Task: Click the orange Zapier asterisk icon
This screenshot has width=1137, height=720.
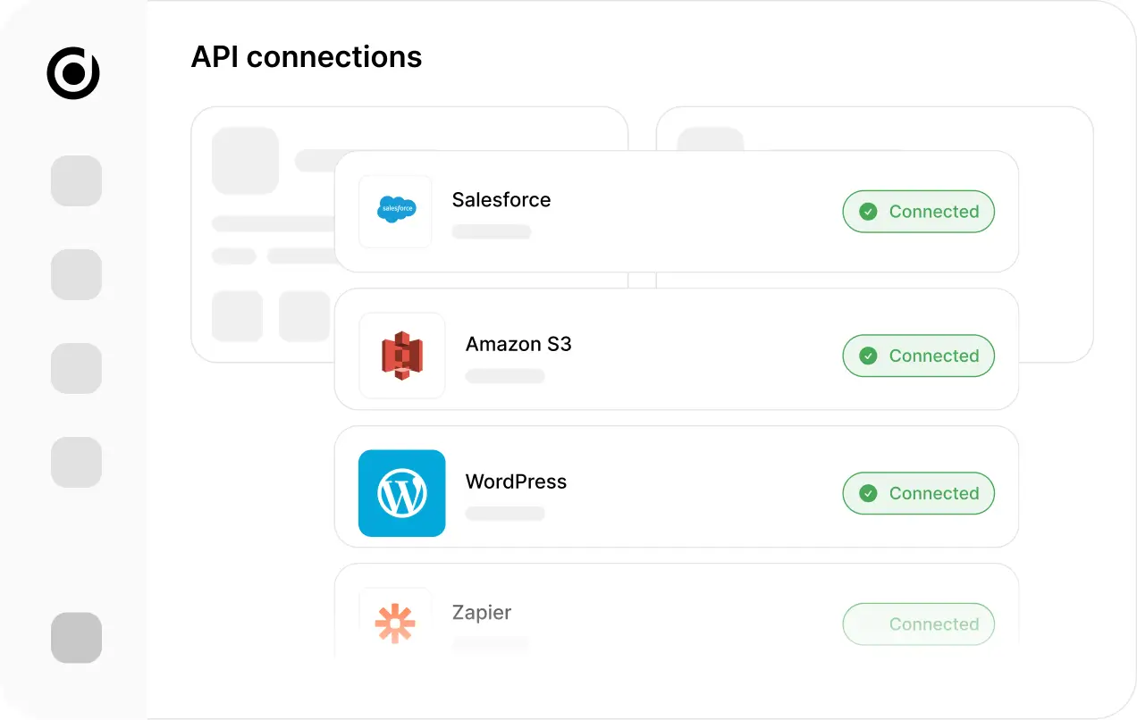Action: tap(395, 623)
